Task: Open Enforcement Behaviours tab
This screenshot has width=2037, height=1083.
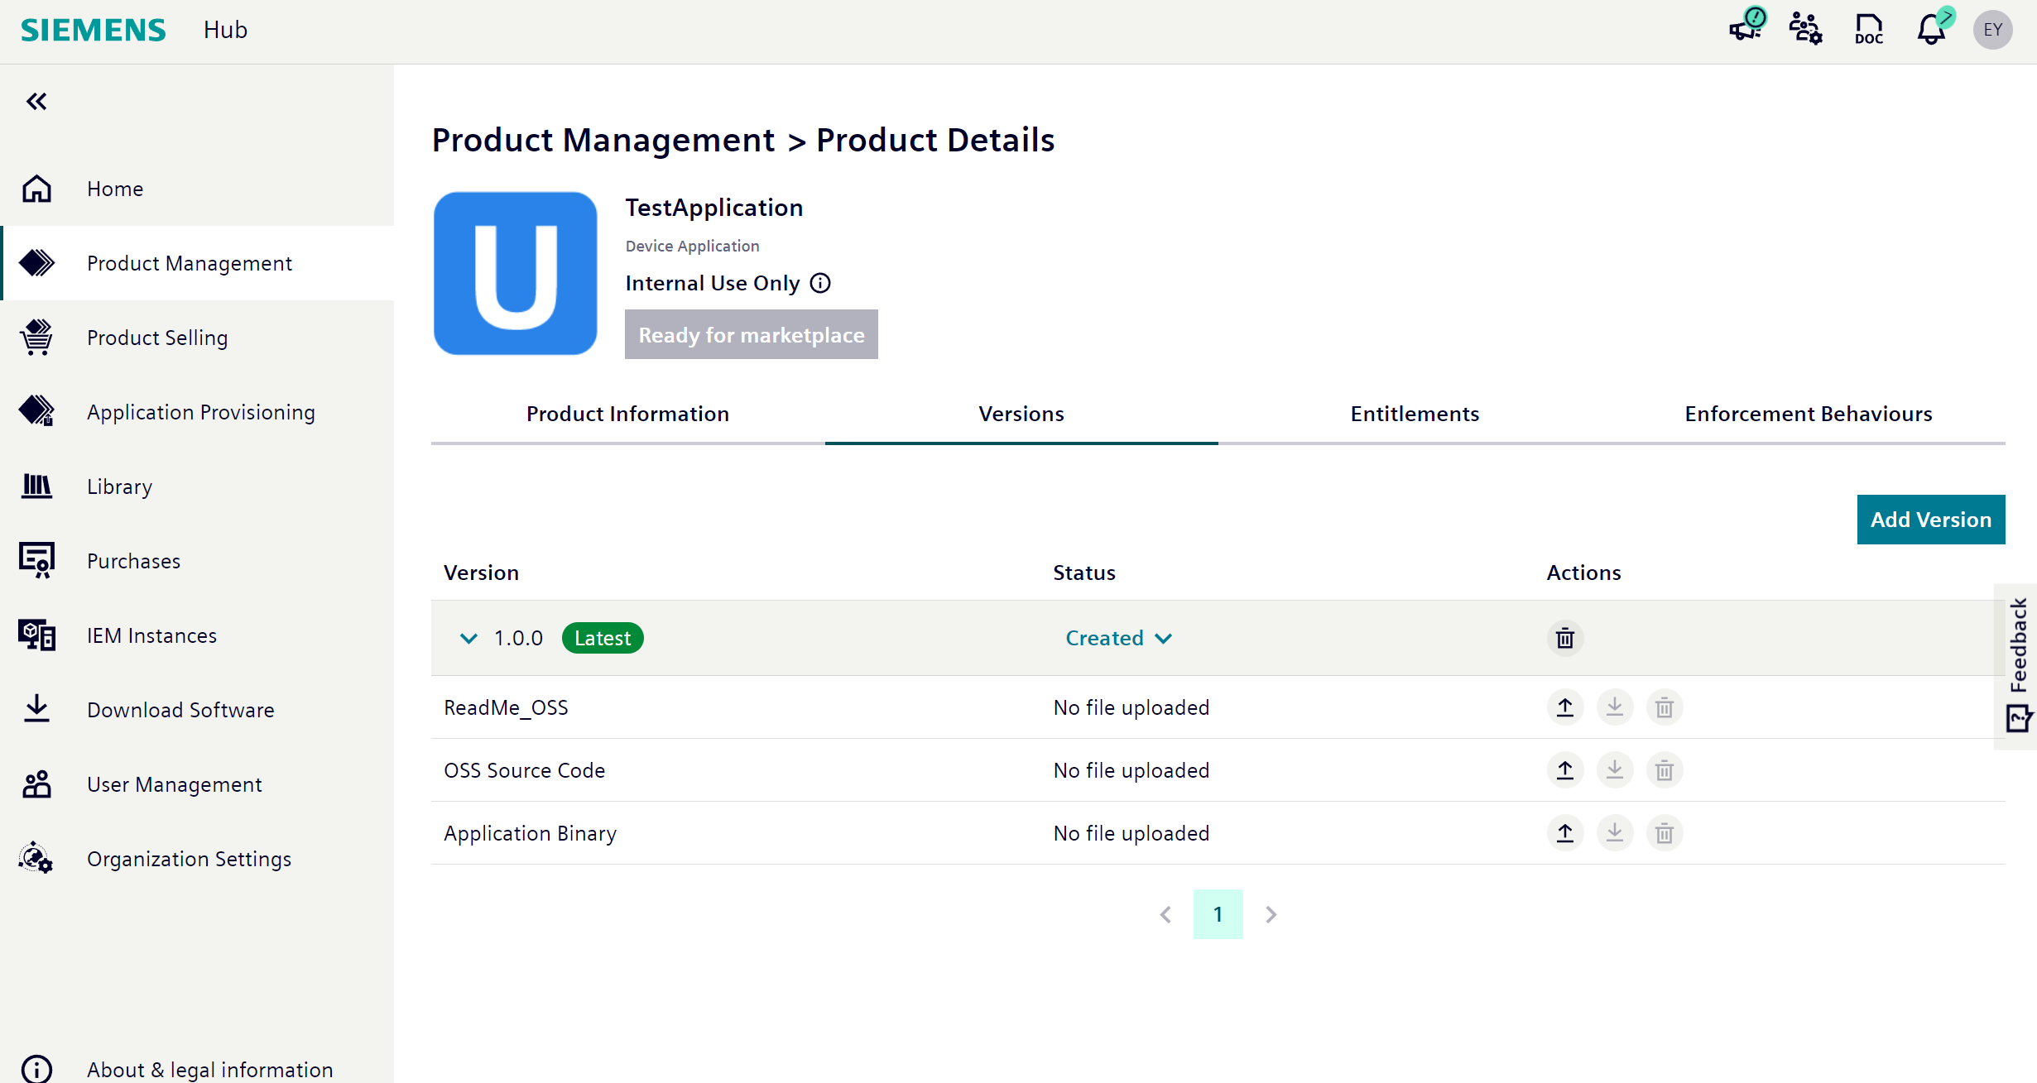Action: [x=1809, y=414]
